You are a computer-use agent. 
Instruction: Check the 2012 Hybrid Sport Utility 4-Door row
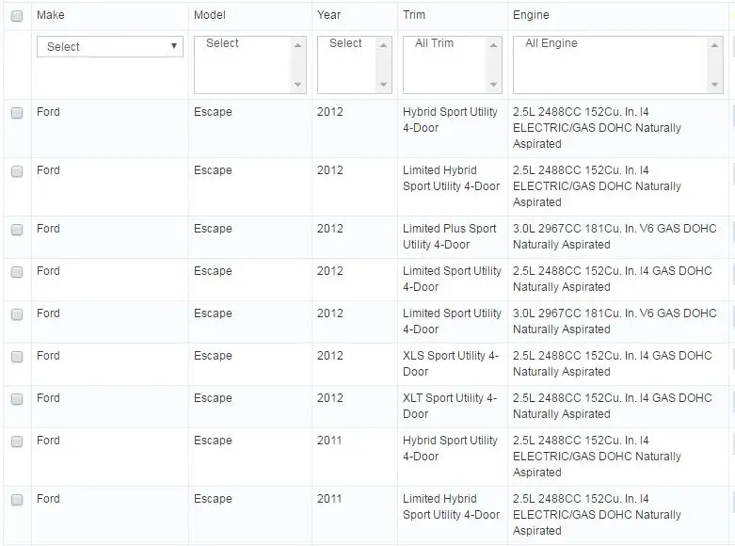17,113
